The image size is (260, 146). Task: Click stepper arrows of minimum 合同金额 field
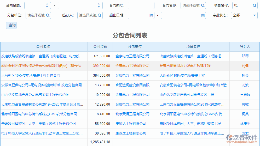tap(47, 5)
